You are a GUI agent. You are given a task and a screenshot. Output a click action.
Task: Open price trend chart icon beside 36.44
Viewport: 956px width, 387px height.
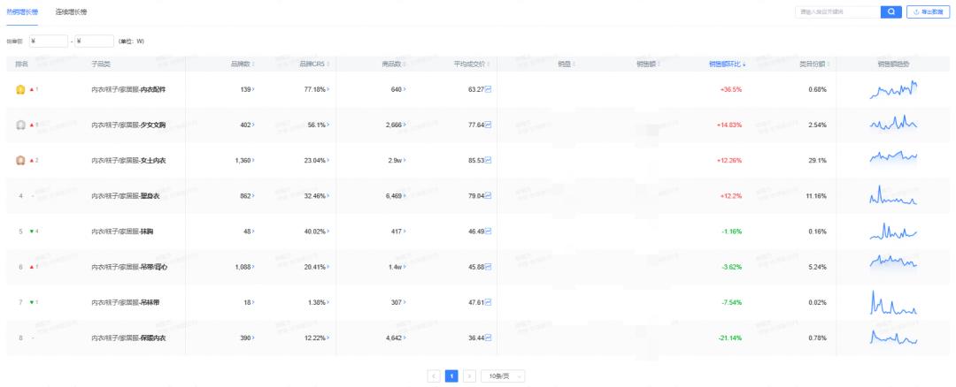point(489,338)
